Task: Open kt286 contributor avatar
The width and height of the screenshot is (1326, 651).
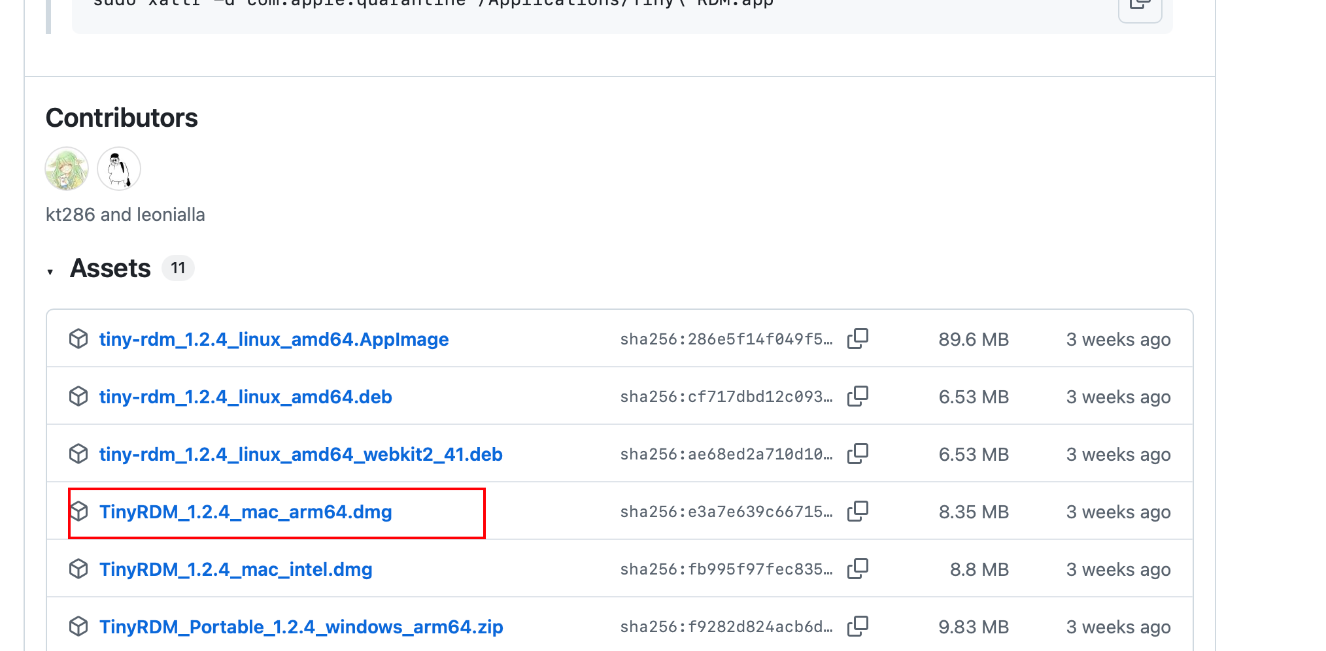Action: [67, 169]
